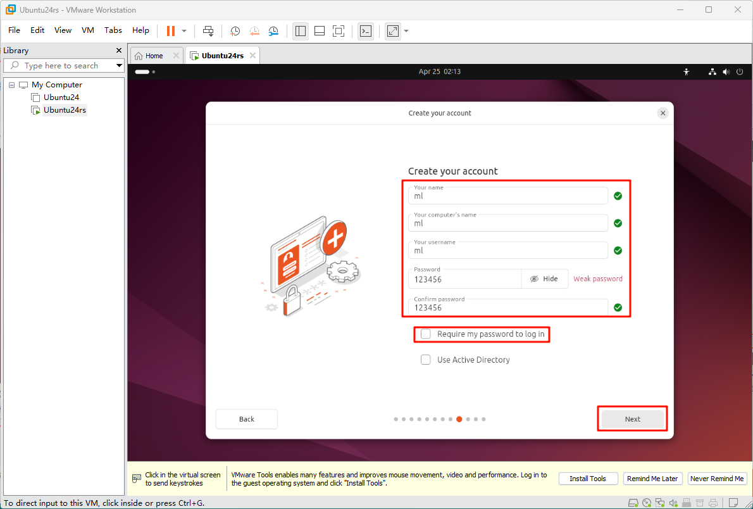Click the stretch guest display icon
This screenshot has height=509, width=753.
tap(393, 31)
